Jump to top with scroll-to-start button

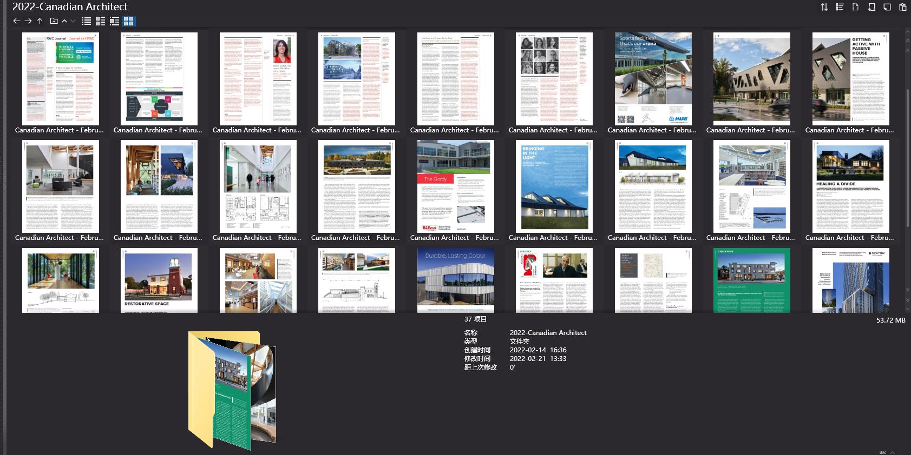(x=908, y=50)
